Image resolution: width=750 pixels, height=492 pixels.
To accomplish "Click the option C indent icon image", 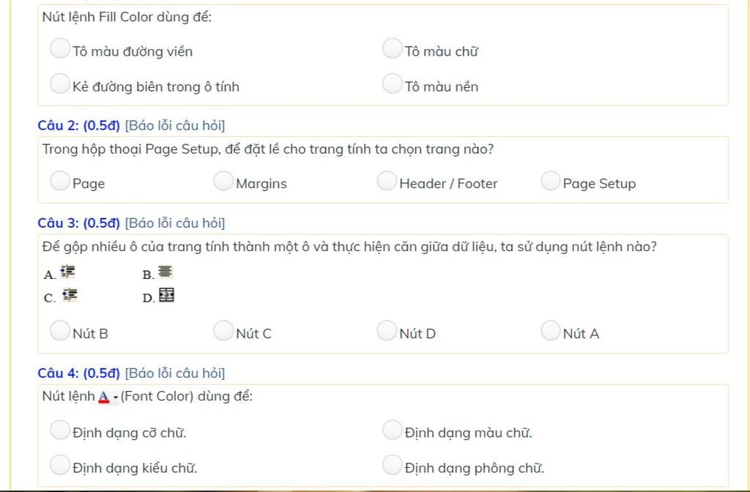I will click(70, 295).
